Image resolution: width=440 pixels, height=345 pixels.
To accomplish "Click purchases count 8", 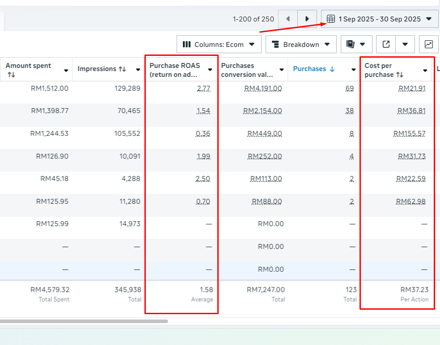I will pyautogui.click(x=351, y=134).
